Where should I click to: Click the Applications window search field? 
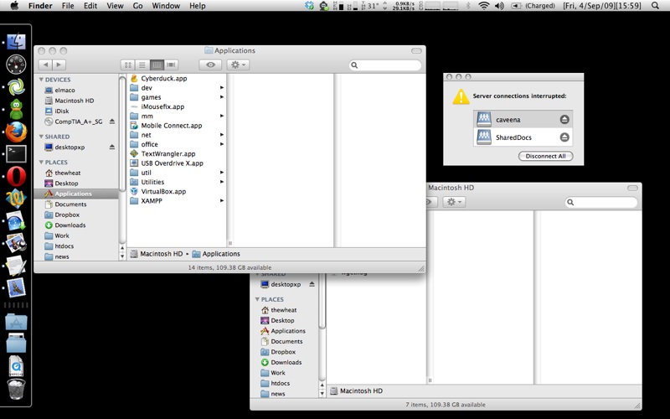pos(387,65)
